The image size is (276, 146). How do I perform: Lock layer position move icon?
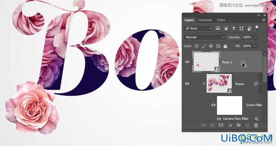point(211,46)
